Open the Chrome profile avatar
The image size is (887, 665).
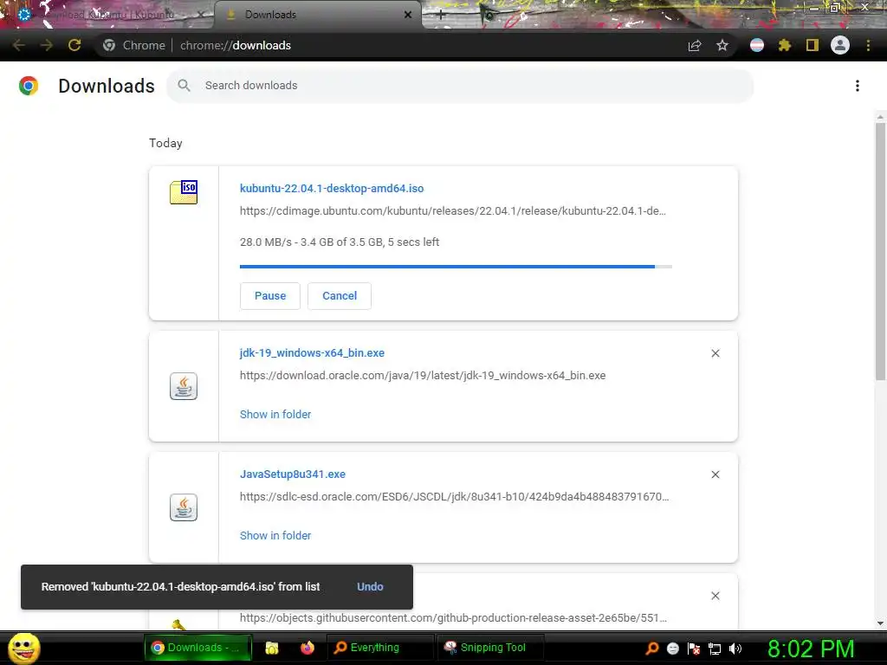pyautogui.click(x=840, y=45)
